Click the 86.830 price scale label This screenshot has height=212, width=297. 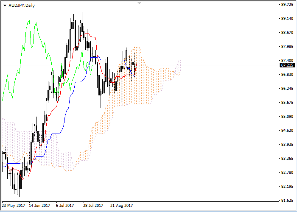point(287,74)
